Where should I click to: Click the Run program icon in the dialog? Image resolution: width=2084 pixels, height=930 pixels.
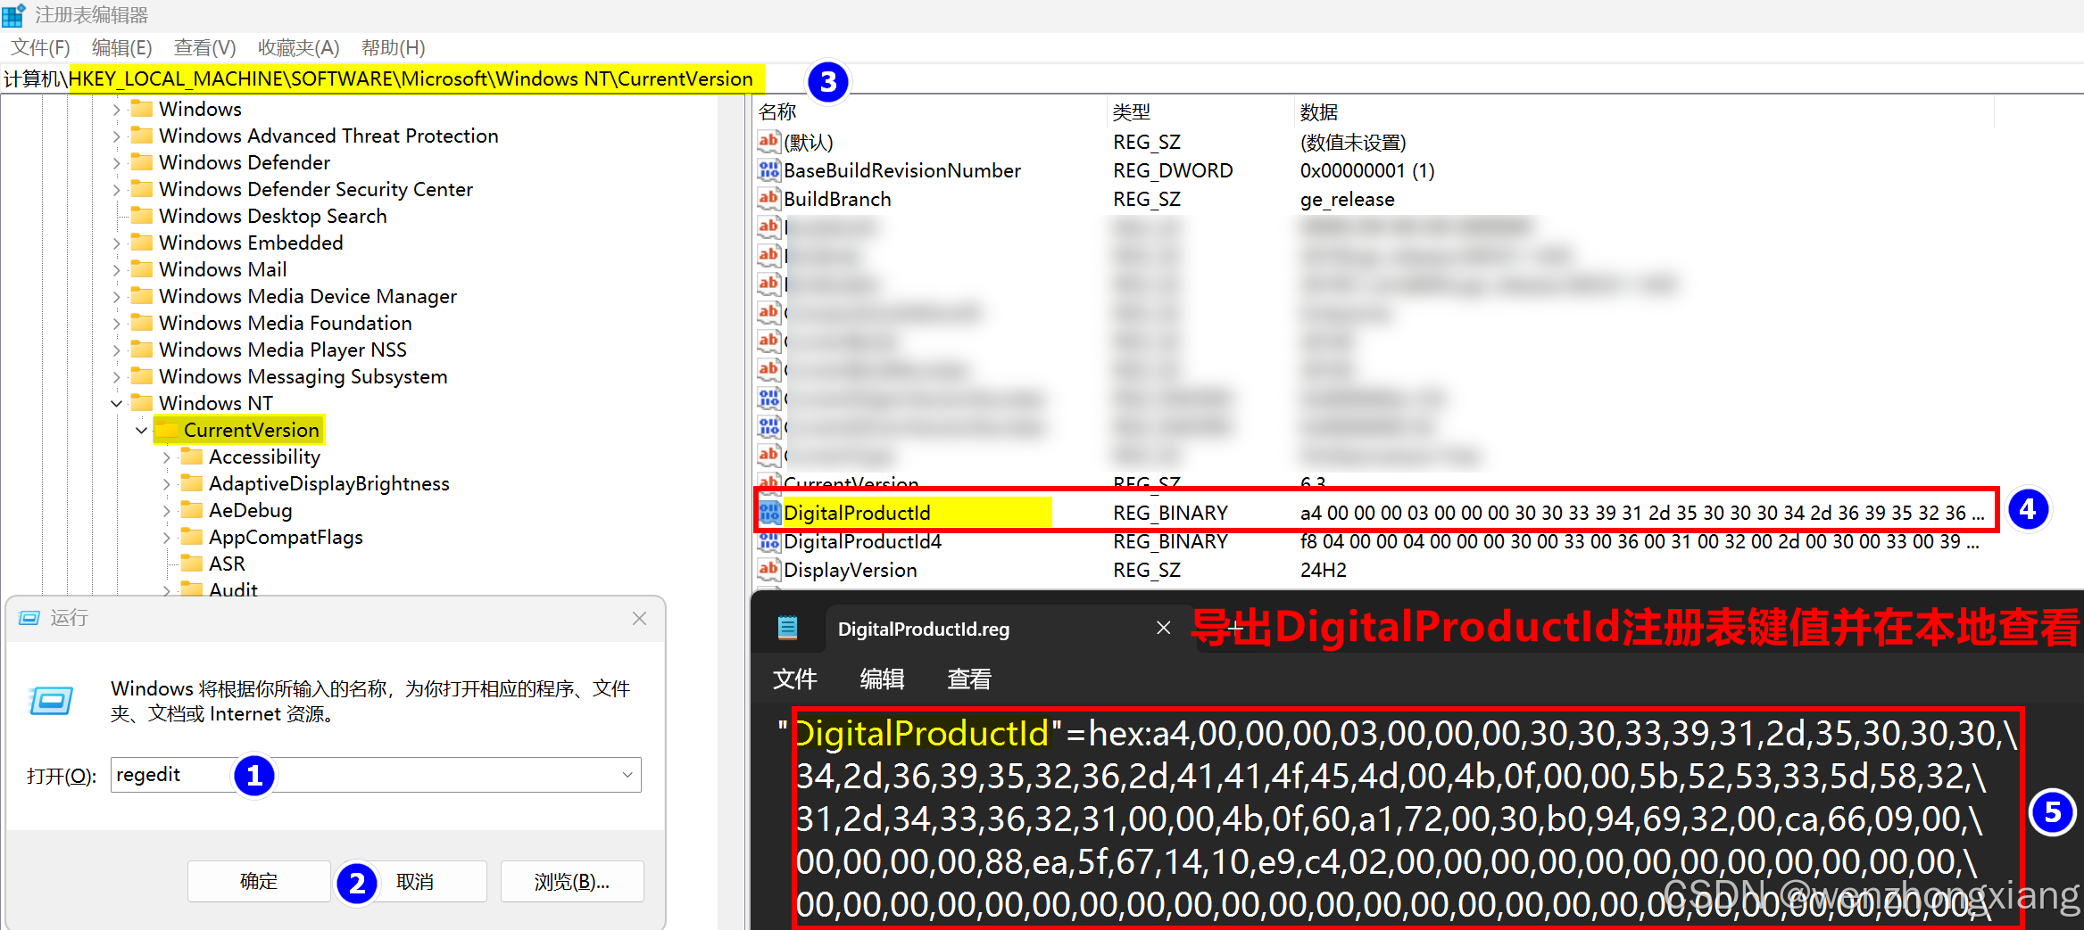51,700
